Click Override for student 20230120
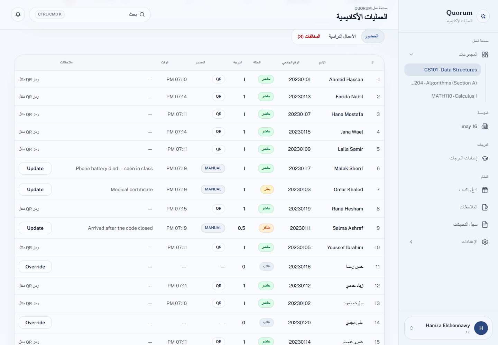The image size is (498, 345). click(35, 323)
